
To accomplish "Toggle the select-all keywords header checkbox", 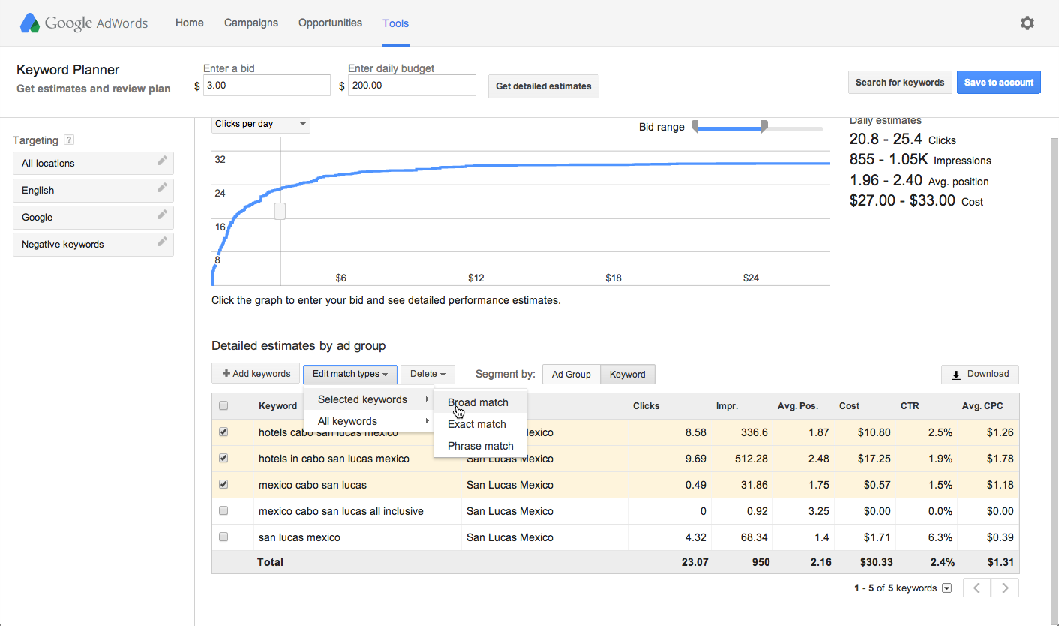I will coord(223,406).
